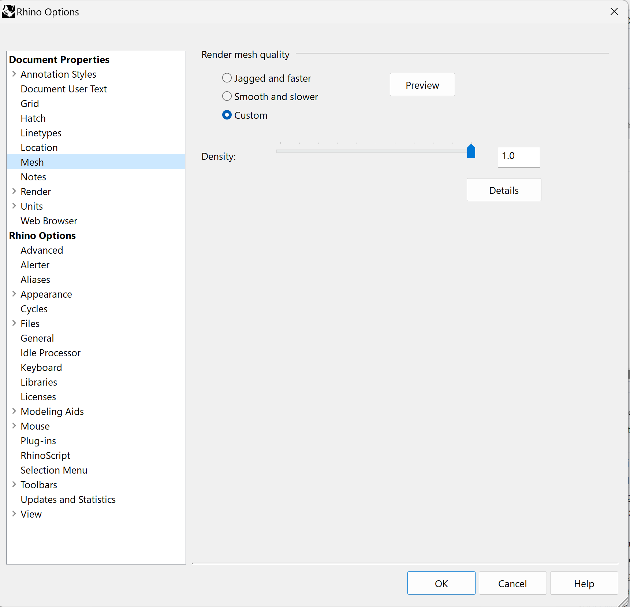
Task: Open the Idle Processor options page
Action: point(51,353)
